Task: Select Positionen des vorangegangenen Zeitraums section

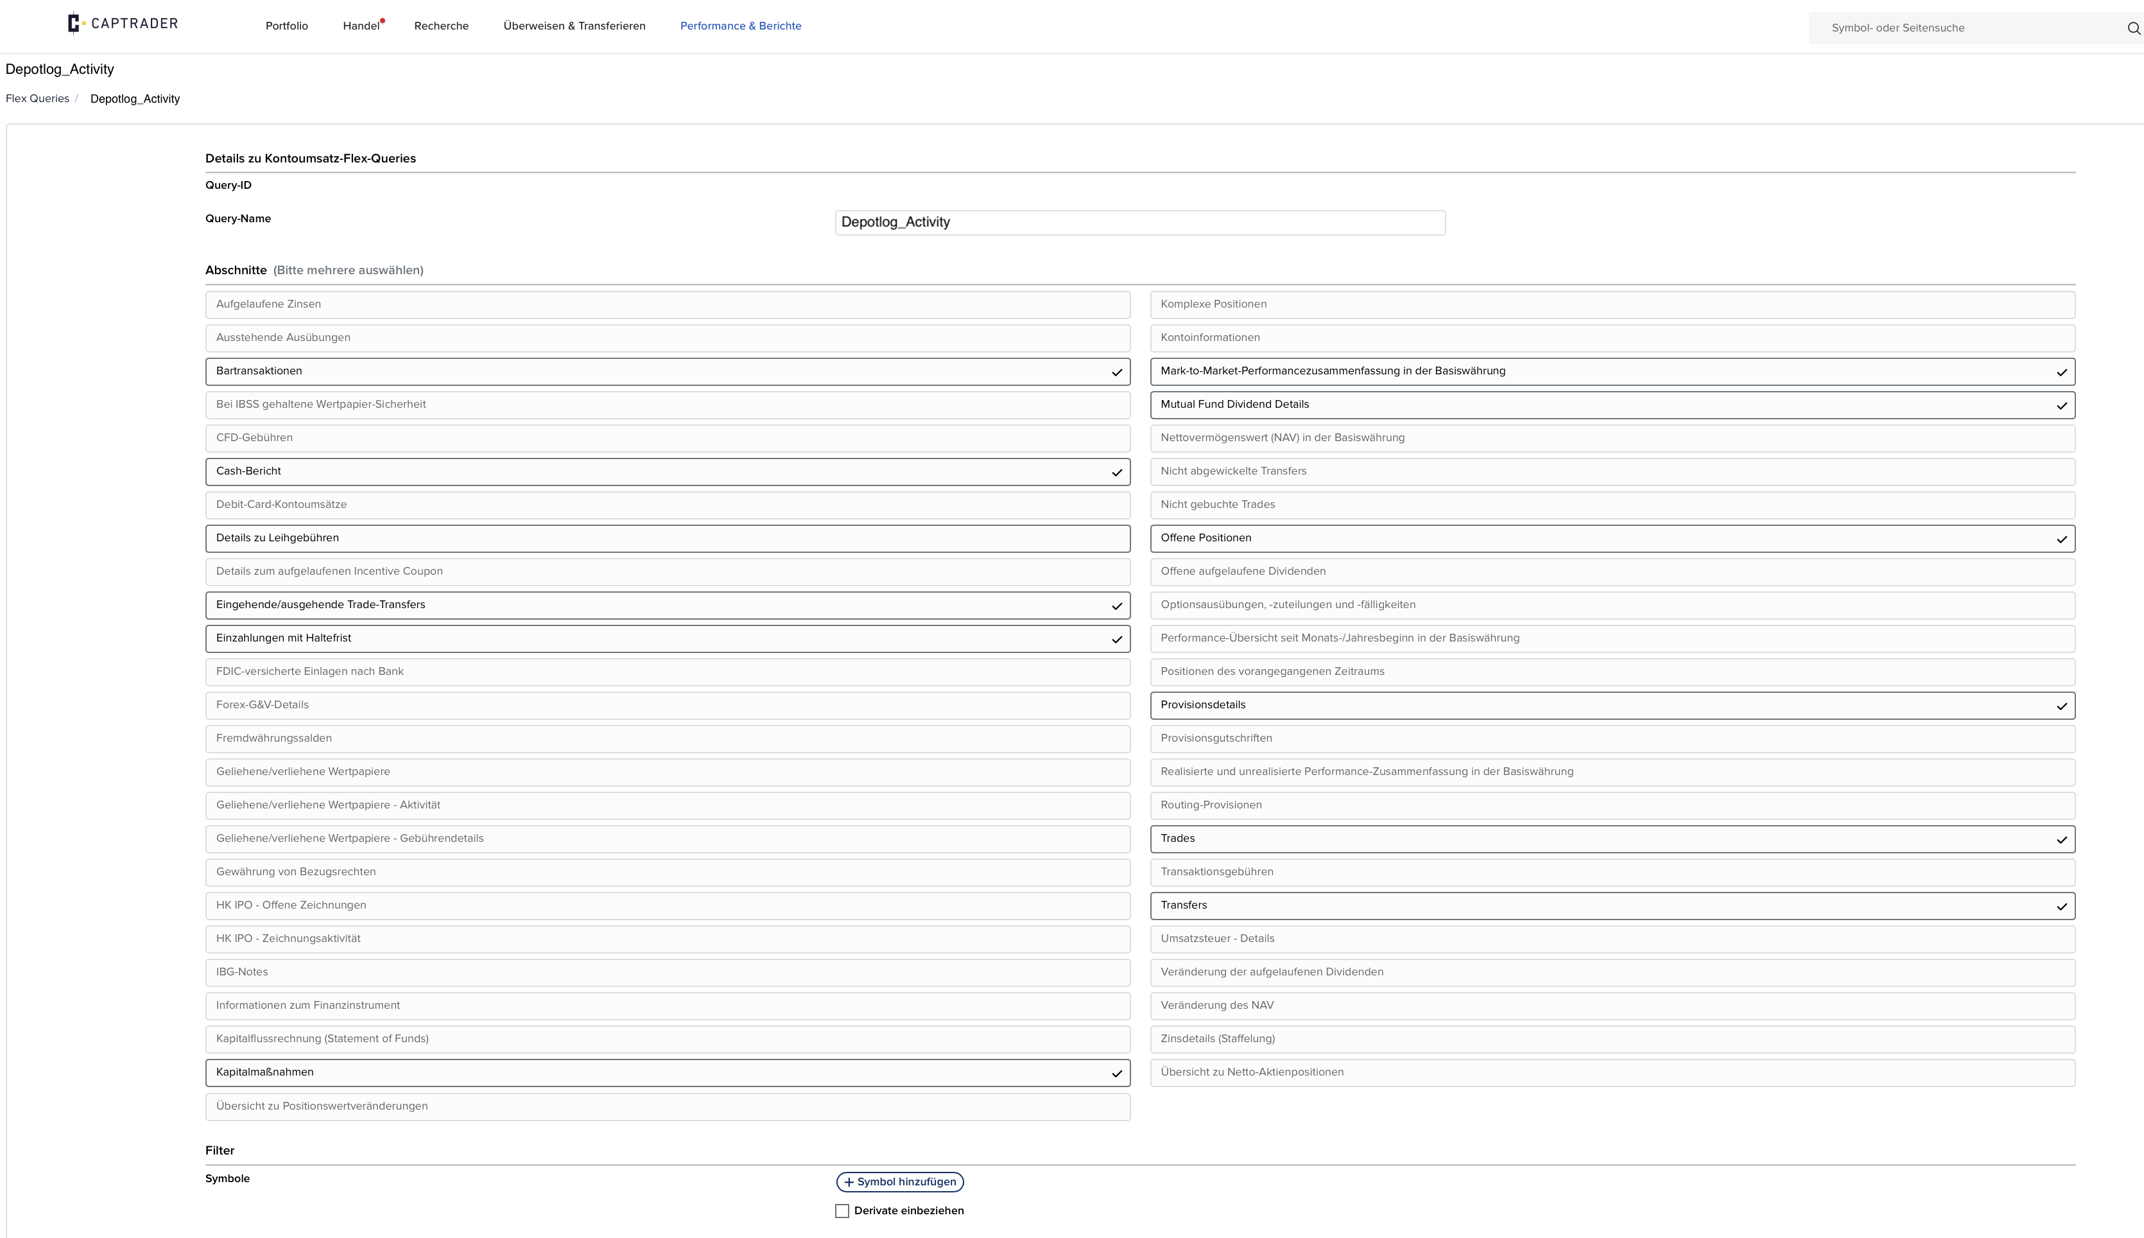Action: pyautogui.click(x=1612, y=672)
